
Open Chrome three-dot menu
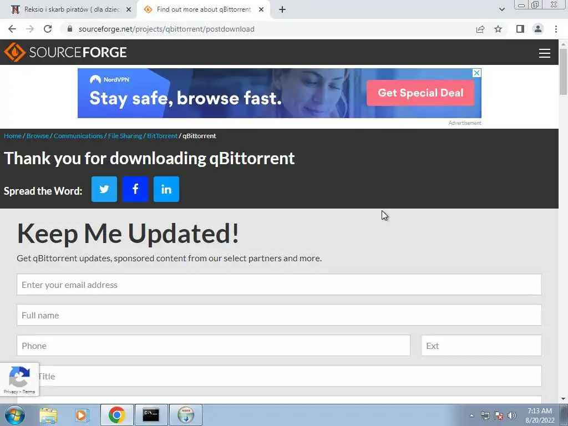(x=556, y=29)
